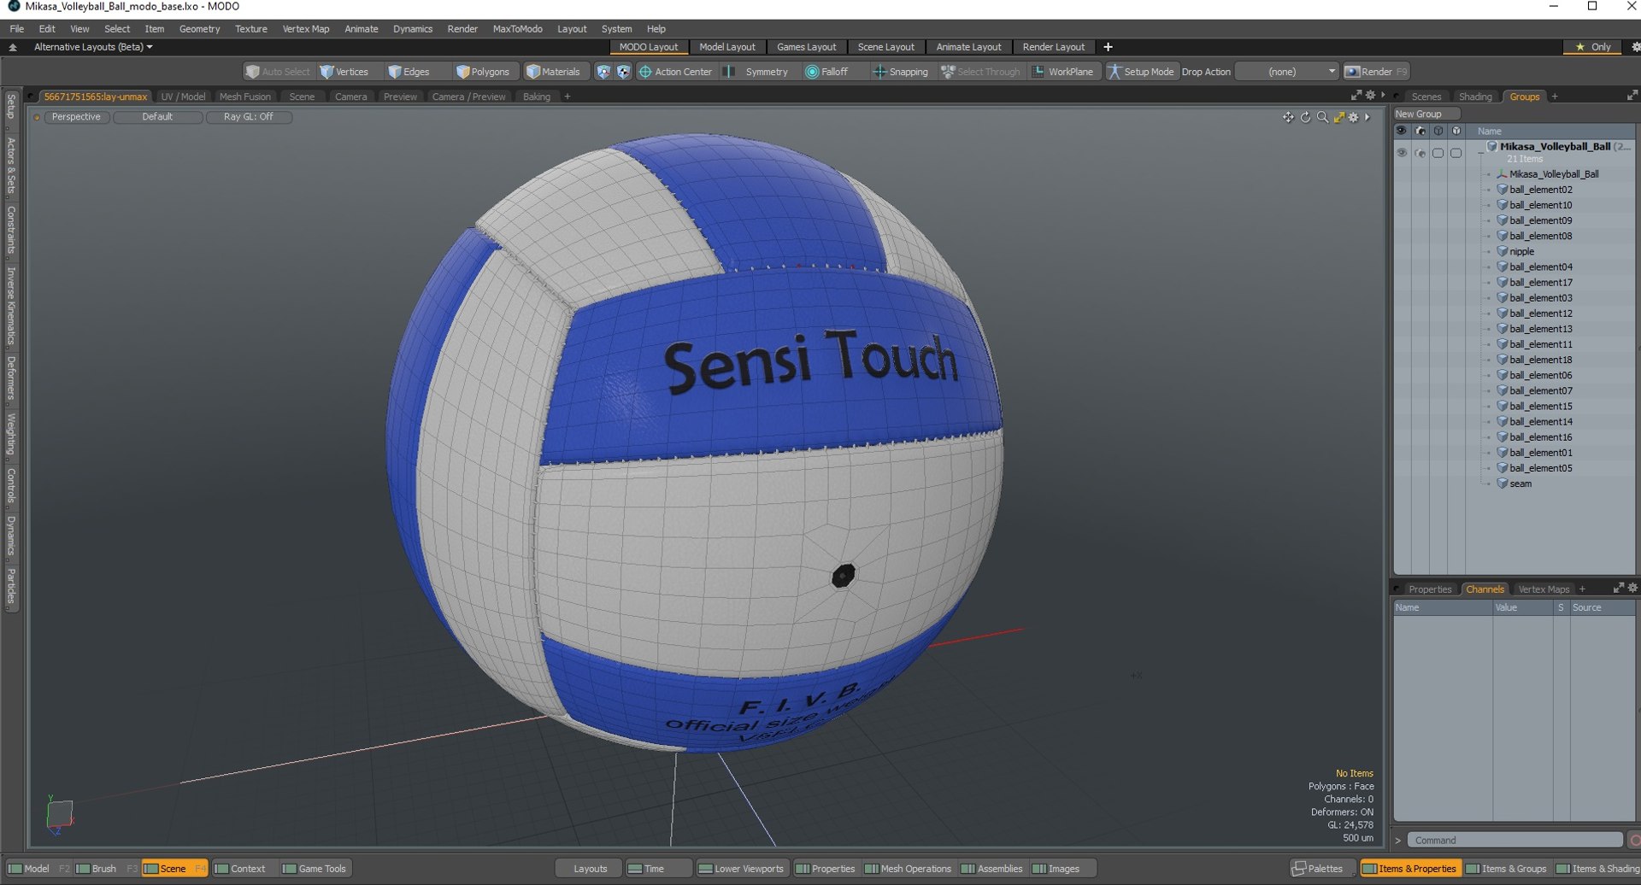The image size is (1641, 885).
Task: Open Palettes button
Action: click(1319, 869)
